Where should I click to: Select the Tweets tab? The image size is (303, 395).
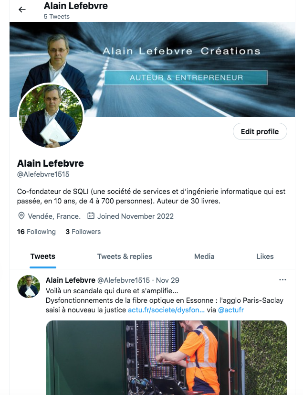(x=43, y=256)
